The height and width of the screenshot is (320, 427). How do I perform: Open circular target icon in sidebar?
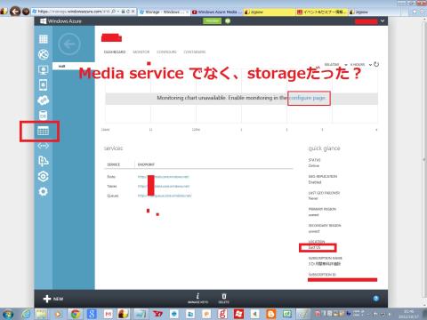click(x=44, y=177)
